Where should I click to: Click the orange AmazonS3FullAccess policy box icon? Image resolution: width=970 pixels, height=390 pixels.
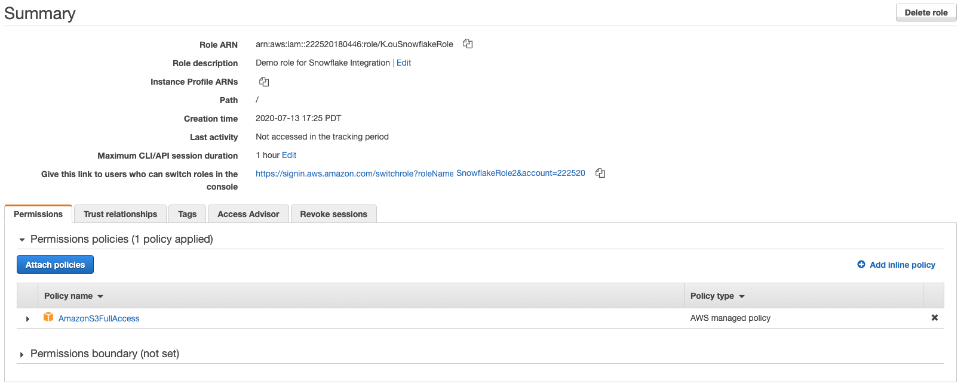(x=48, y=317)
